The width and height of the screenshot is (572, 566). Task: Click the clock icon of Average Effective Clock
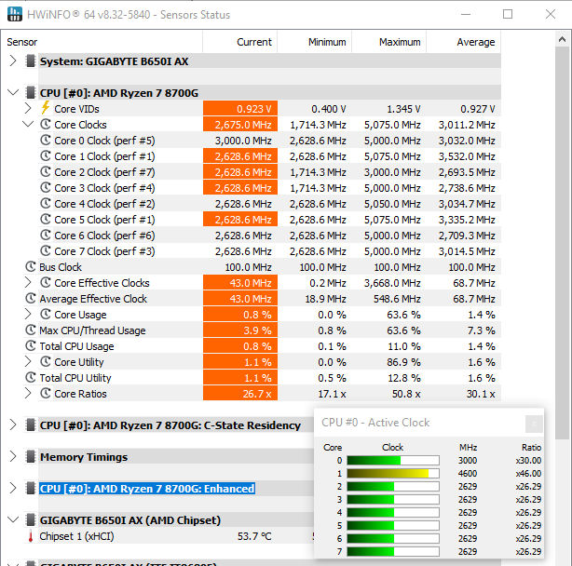31,299
